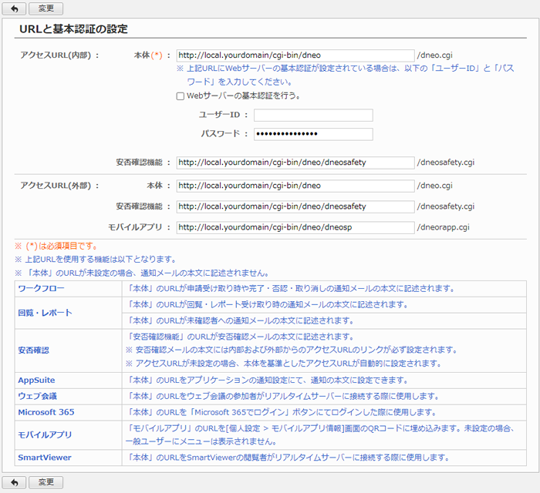Click the 安否確認 row label

[33, 350]
